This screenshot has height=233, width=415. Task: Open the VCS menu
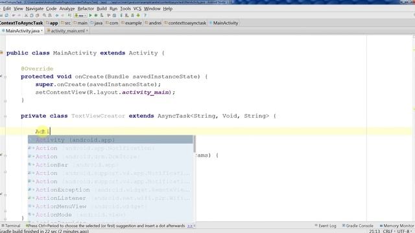137,8
